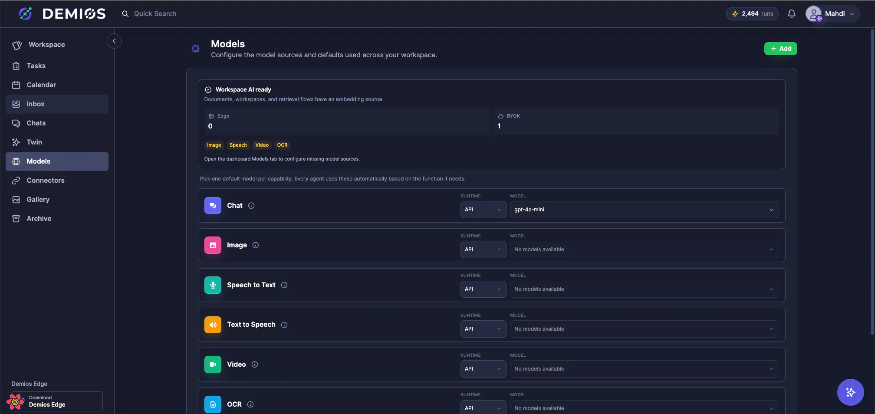Open OCR model dropdown

[x=644, y=407]
